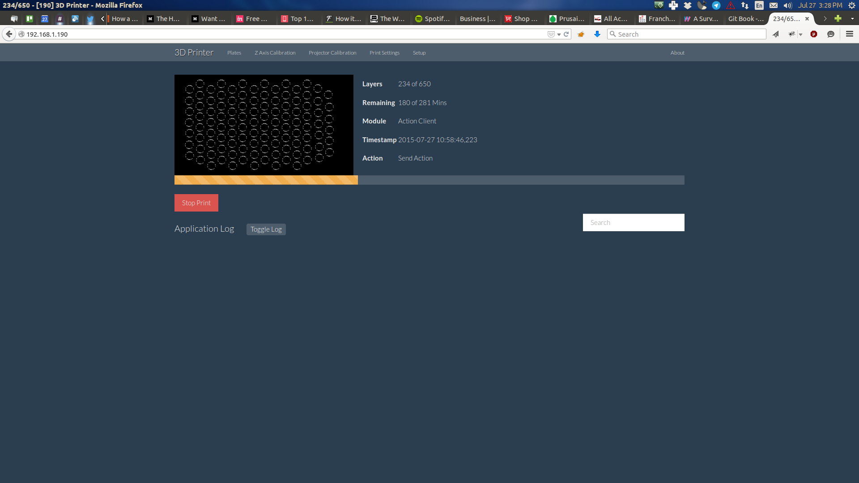Click the striped orange print progress bar
The width and height of the screenshot is (859, 483).
(266, 180)
